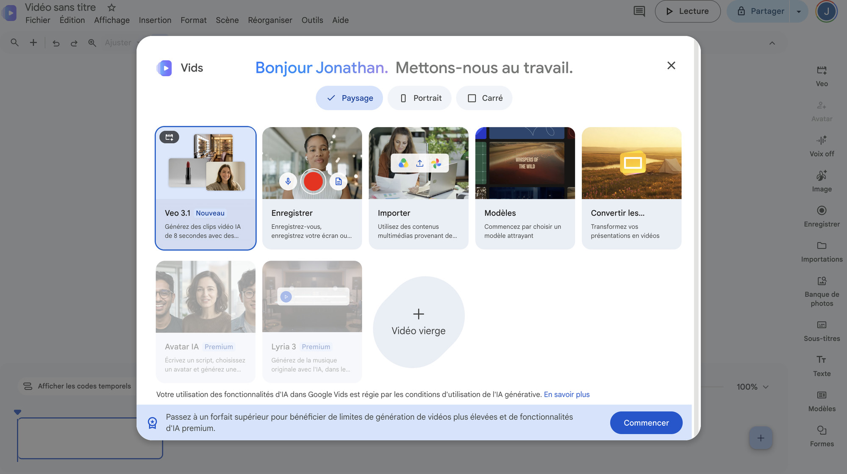This screenshot has height=474, width=847.
Task: Choose the Avatar IA Premium card
Action: tap(206, 322)
